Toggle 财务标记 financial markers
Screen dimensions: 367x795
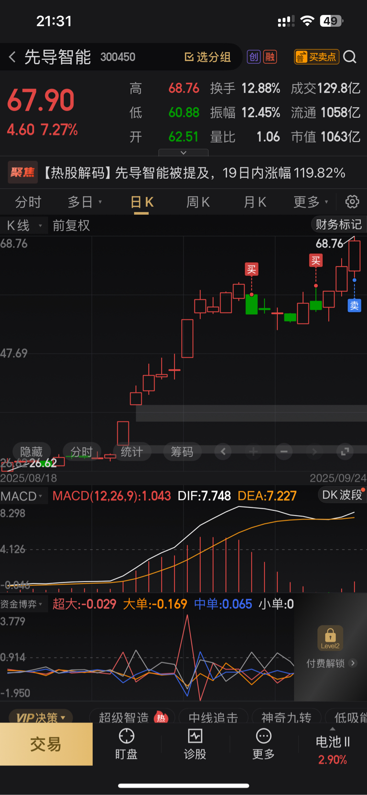pos(338,224)
